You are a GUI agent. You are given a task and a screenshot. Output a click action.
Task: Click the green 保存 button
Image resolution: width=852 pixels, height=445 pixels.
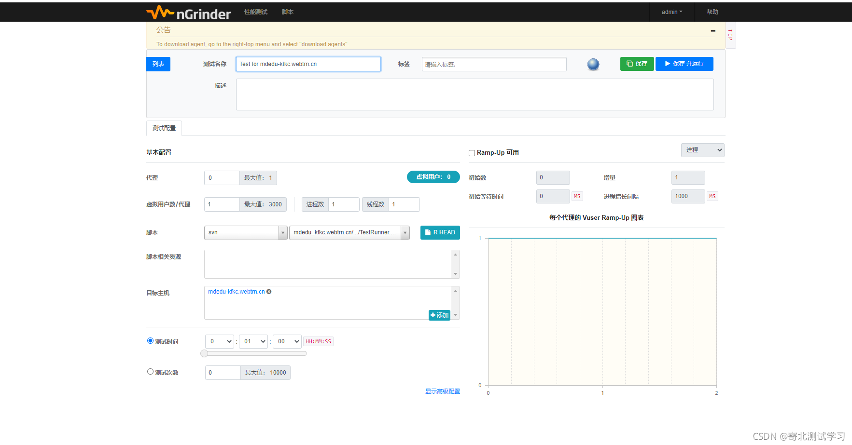[x=637, y=64]
